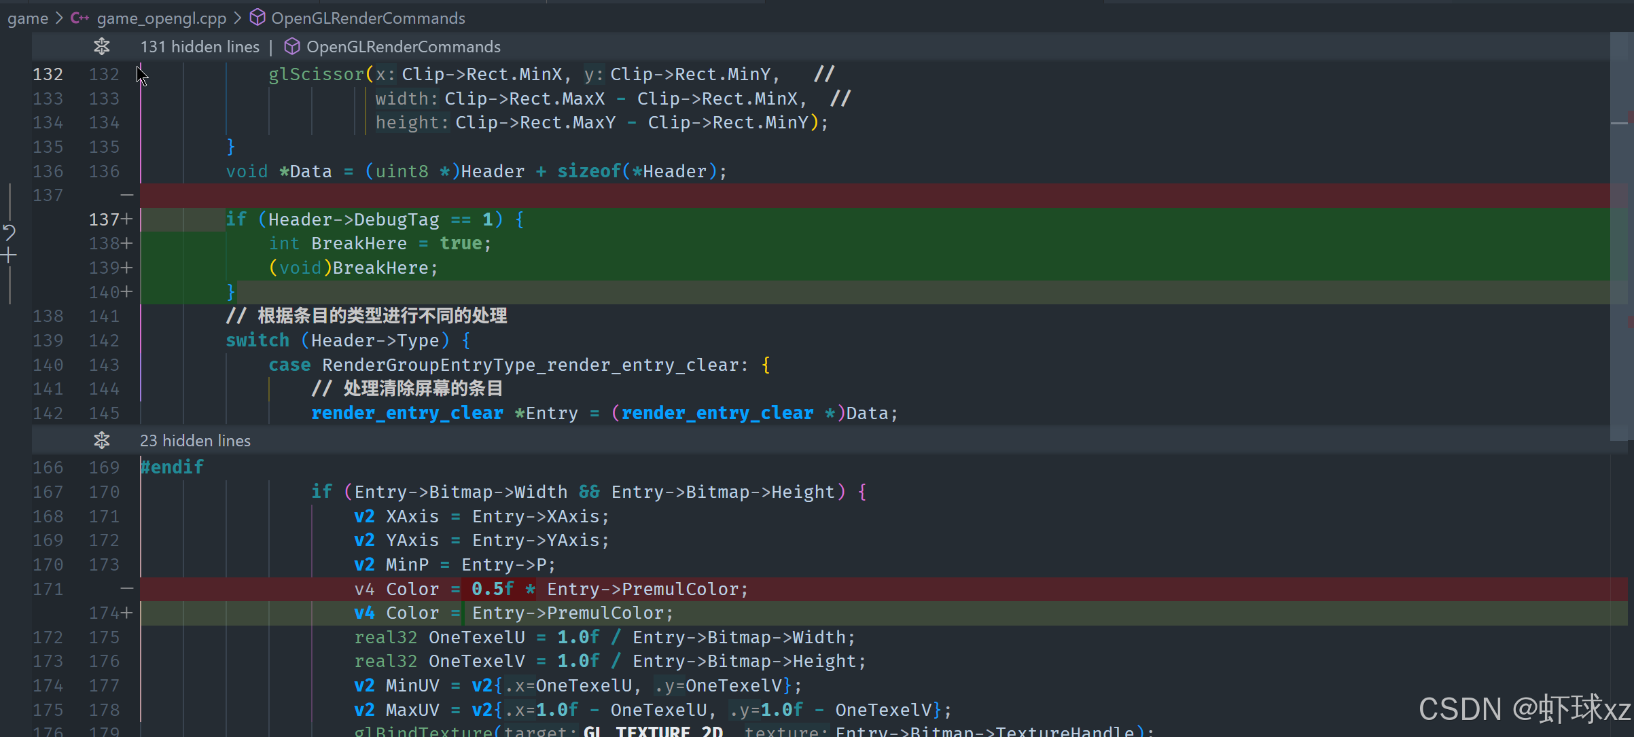Click the revert change arrow in the gutter
The height and width of the screenshot is (737, 1634).
click(9, 233)
